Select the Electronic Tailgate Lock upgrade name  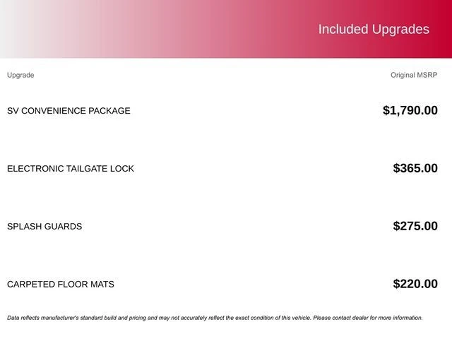coord(71,169)
